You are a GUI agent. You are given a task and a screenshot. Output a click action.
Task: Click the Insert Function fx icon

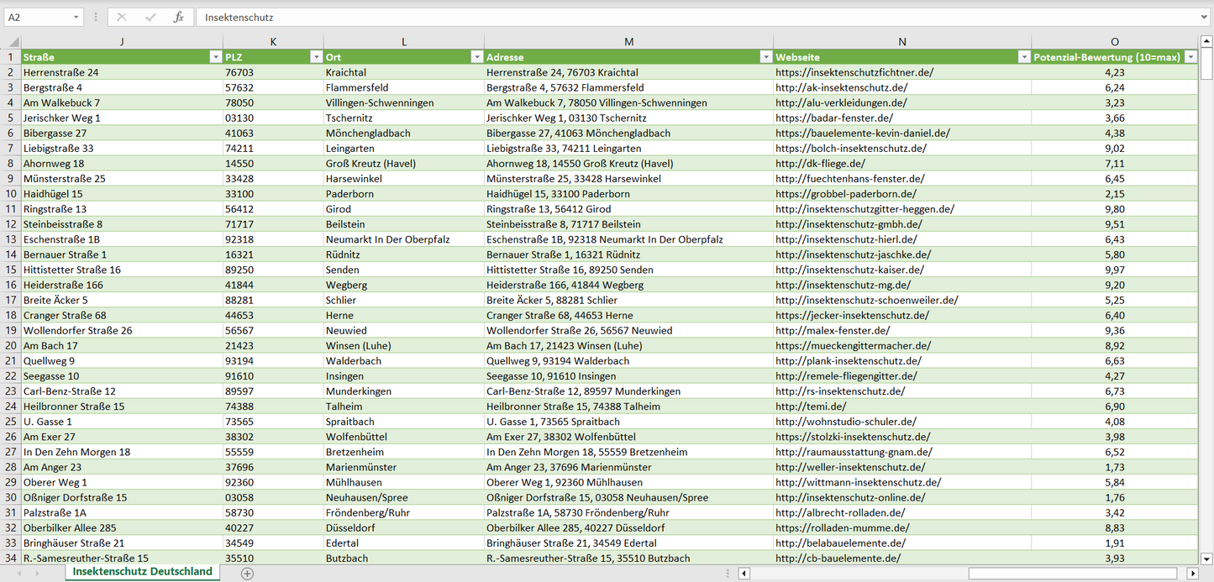(178, 17)
